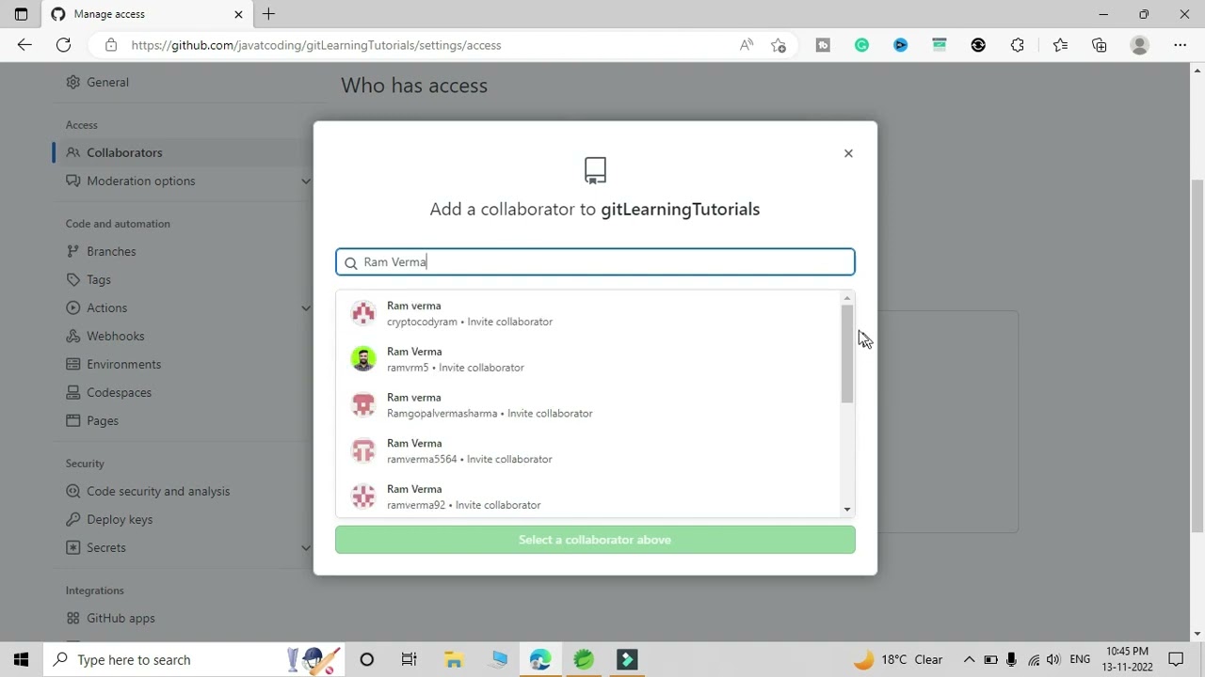Select Ram Verma ramvrm5 from results
Image resolution: width=1205 pixels, height=677 pixels.
point(590,359)
